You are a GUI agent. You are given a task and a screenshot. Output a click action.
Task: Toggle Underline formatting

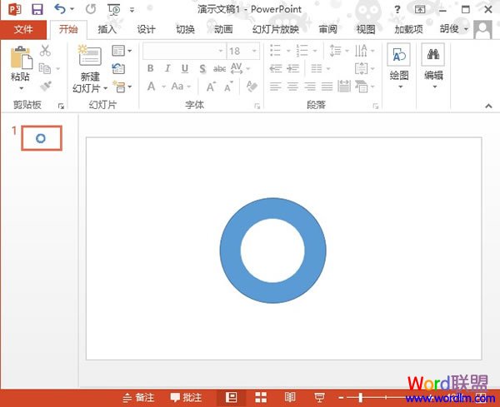click(x=185, y=68)
